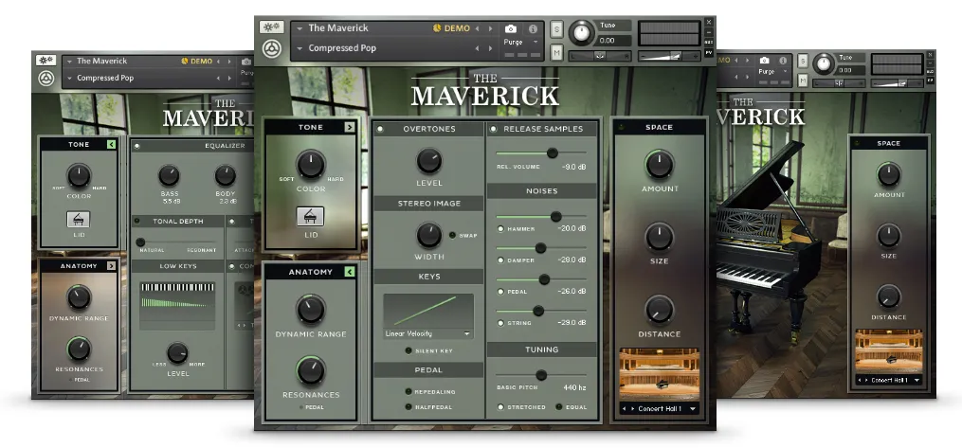Enable the SWAP stereo toggle

(x=453, y=235)
